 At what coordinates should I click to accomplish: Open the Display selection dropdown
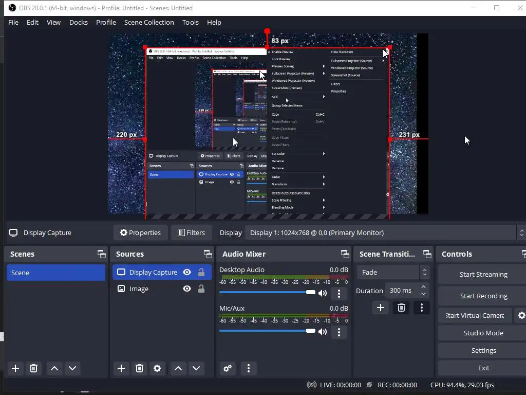click(x=385, y=233)
